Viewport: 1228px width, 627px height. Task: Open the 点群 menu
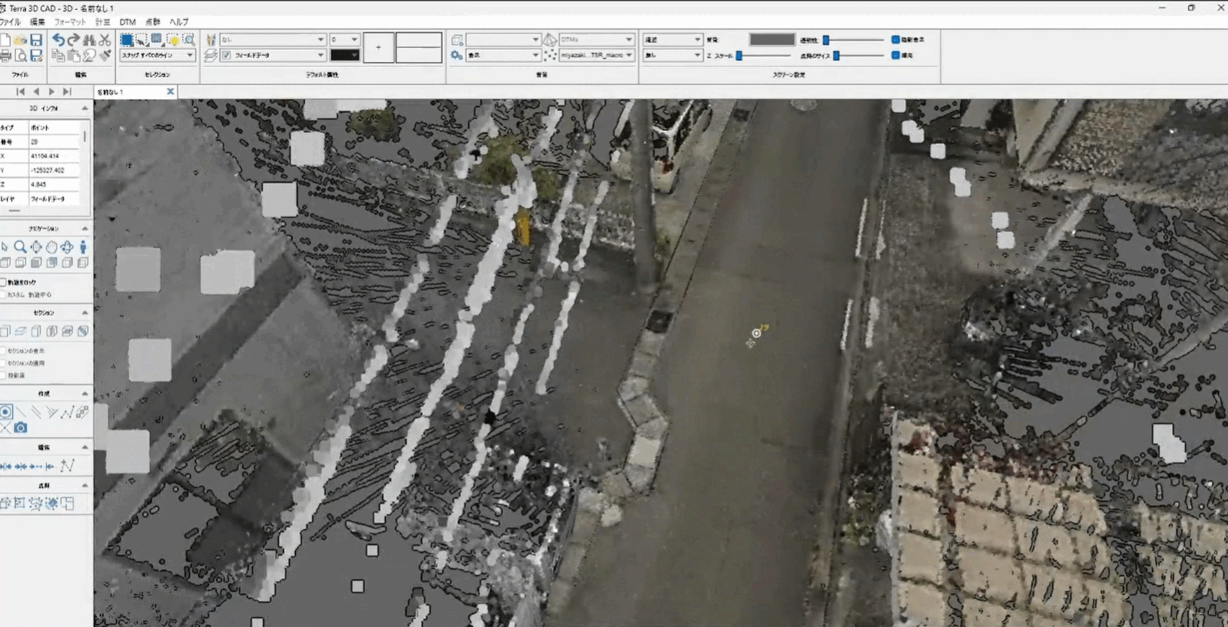[x=153, y=22]
